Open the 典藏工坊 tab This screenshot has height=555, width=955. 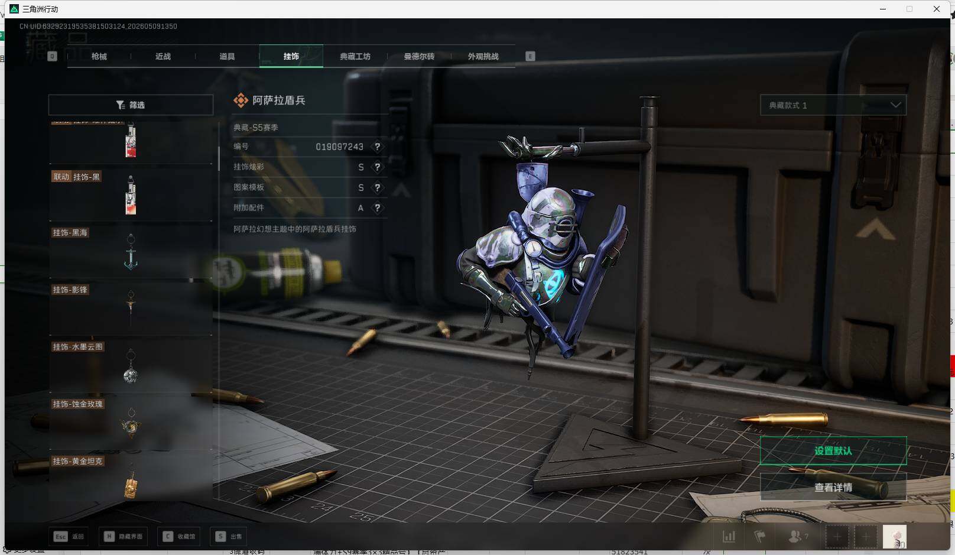point(355,56)
